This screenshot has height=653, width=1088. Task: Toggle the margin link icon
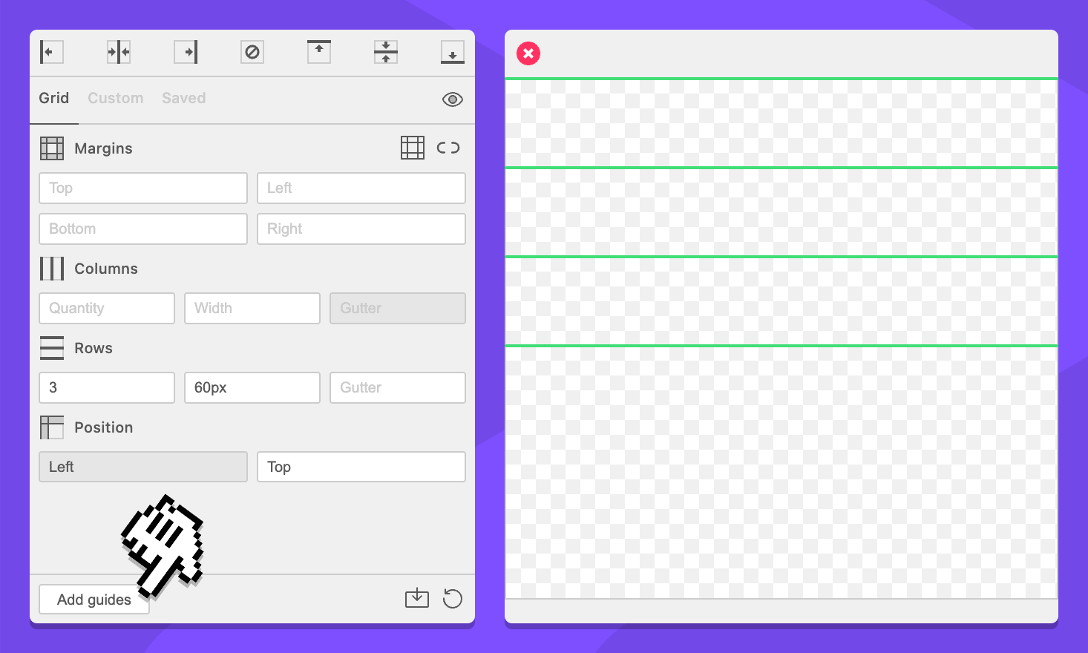point(448,148)
